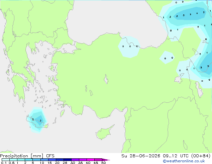Click the island of Cyprus on the map
Viewport: 212px width, 164px height.
104,133
